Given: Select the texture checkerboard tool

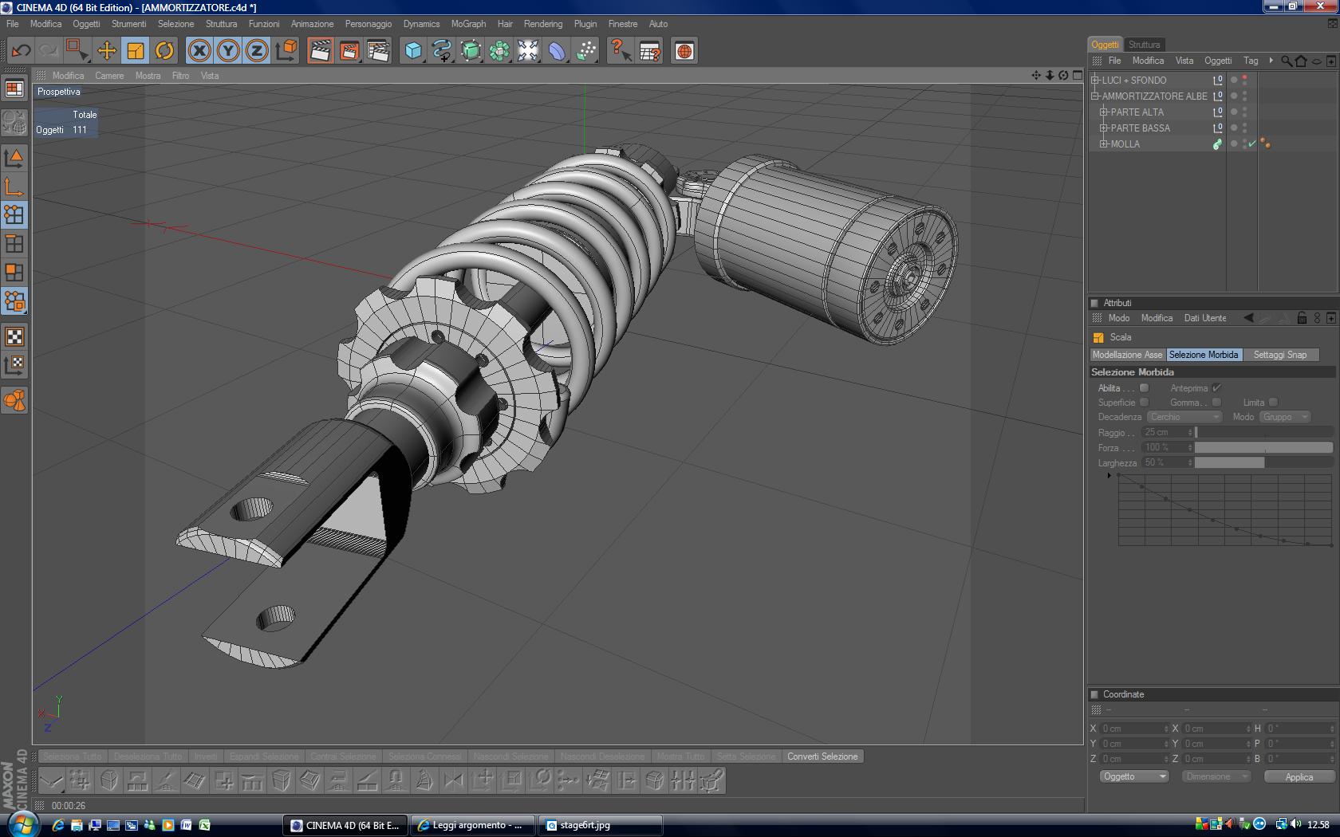Looking at the screenshot, I should [14, 336].
